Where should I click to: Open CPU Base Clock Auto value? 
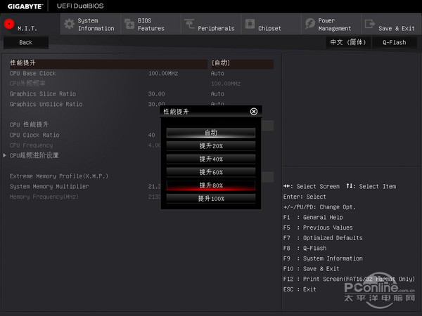point(217,73)
